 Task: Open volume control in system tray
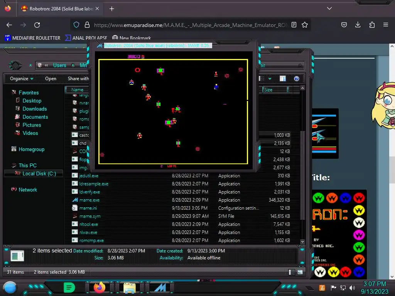pos(352,288)
